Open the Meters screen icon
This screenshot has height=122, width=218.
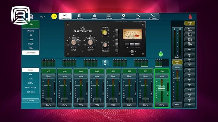click(x=94, y=16)
